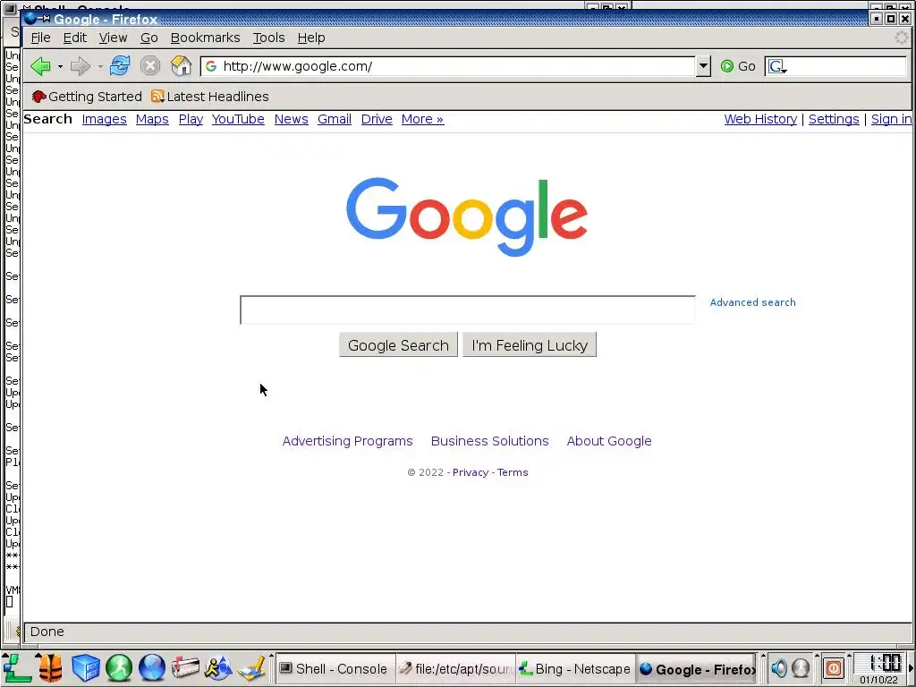
Task: Open About Google link
Action: click(x=608, y=441)
